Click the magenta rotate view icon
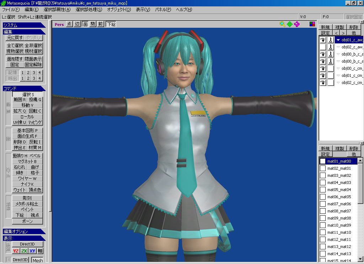Viewport: 364px width, 264px height. coord(297,24)
